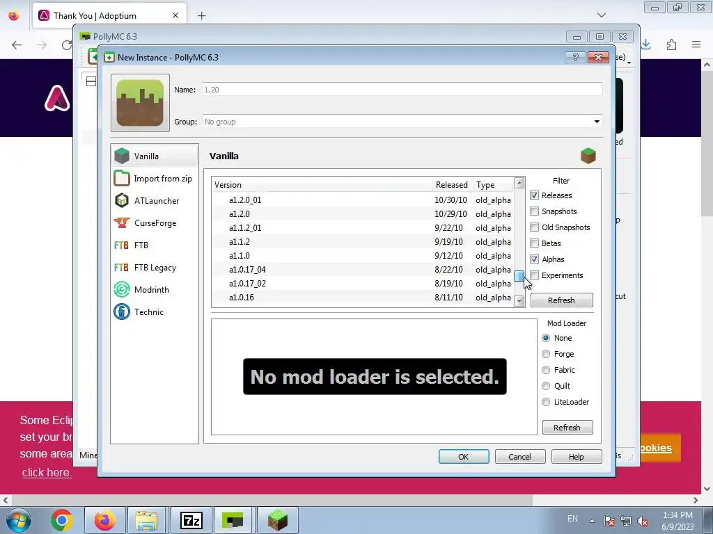713x534 pixels.
Task: Confirm the new instance with OK
Action: pyautogui.click(x=464, y=457)
